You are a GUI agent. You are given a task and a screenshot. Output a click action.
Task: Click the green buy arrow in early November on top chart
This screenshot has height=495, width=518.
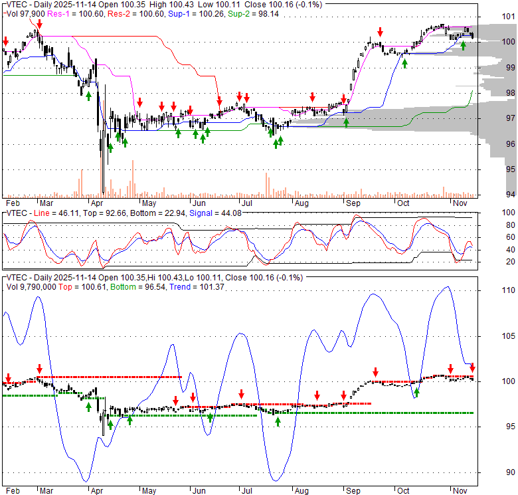[x=463, y=45]
